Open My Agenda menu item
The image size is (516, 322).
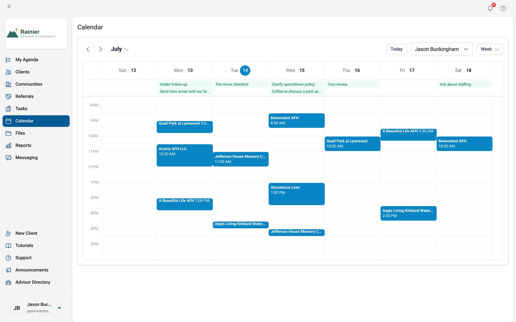pyautogui.click(x=36, y=60)
